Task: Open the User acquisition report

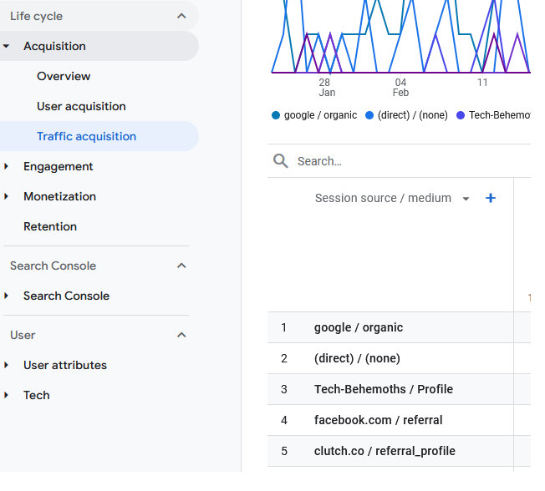Action: coord(81,106)
